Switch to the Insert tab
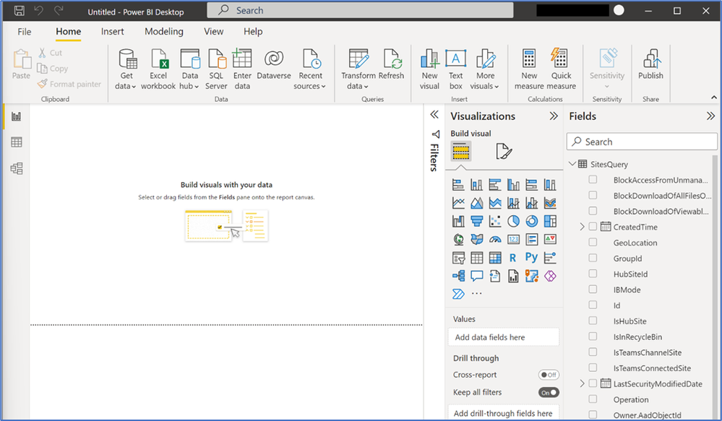The height and width of the screenshot is (421, 722). (112, 32)
